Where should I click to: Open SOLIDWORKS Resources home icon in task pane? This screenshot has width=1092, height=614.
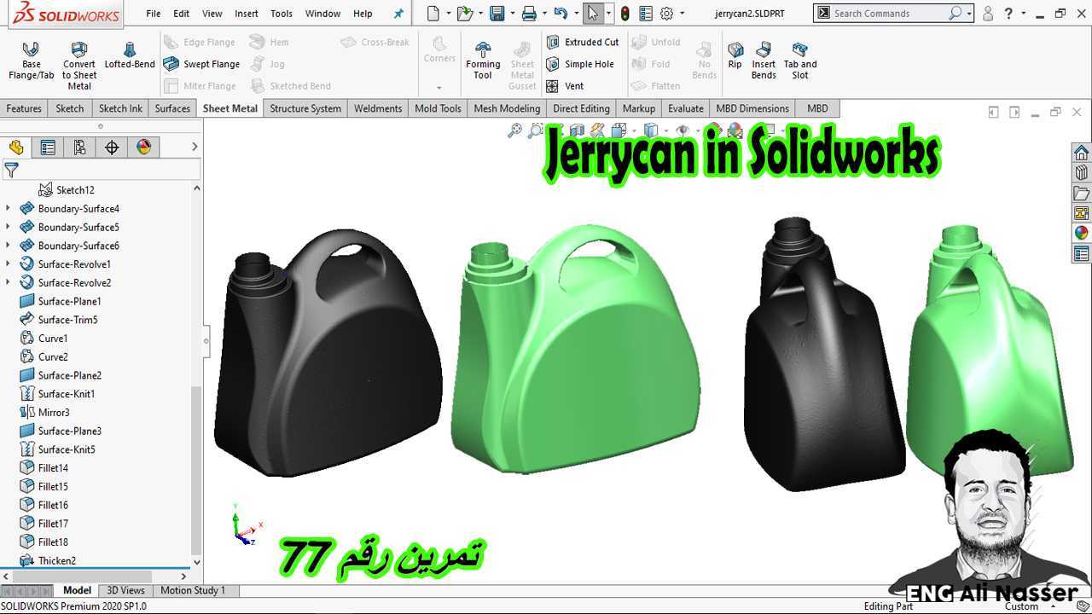tap(1082, 153)
